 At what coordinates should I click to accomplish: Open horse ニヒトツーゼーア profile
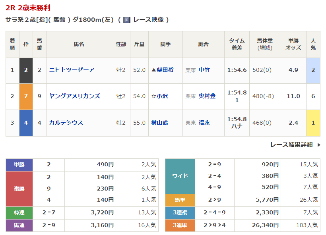(x=72, y=70)
